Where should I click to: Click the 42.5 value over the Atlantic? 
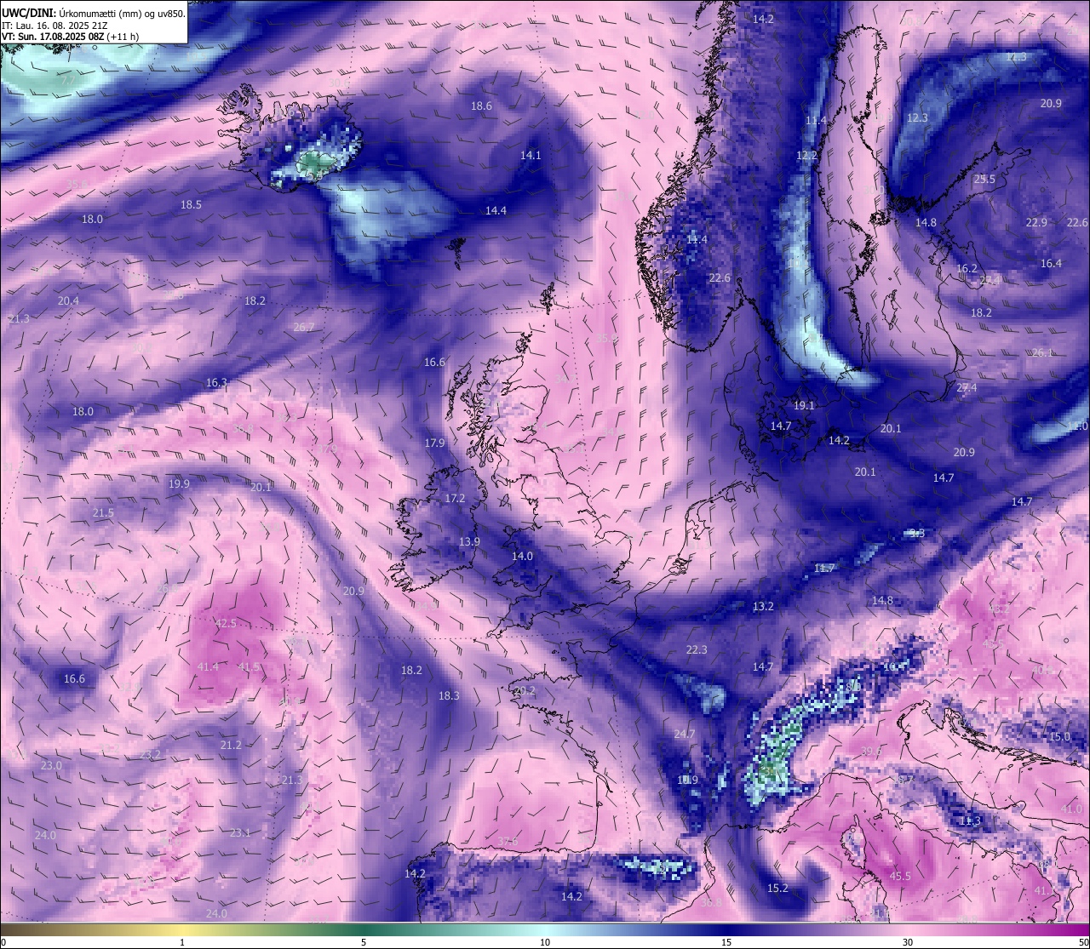click(226, 623)
